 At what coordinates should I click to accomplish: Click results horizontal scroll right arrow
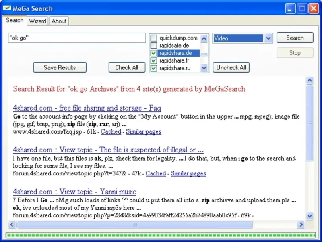[x=301, y=225]
